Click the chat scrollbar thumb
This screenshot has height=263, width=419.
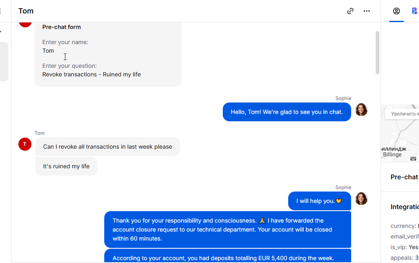point(377,53)
